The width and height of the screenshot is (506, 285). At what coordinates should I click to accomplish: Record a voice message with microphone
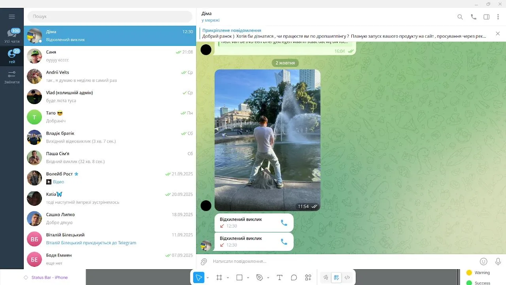[x=498, y=262]
